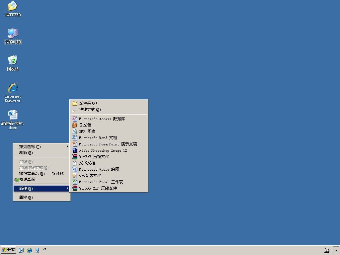
Task: Create a new WinRAR 压缩文件
Action: [109, 157]
